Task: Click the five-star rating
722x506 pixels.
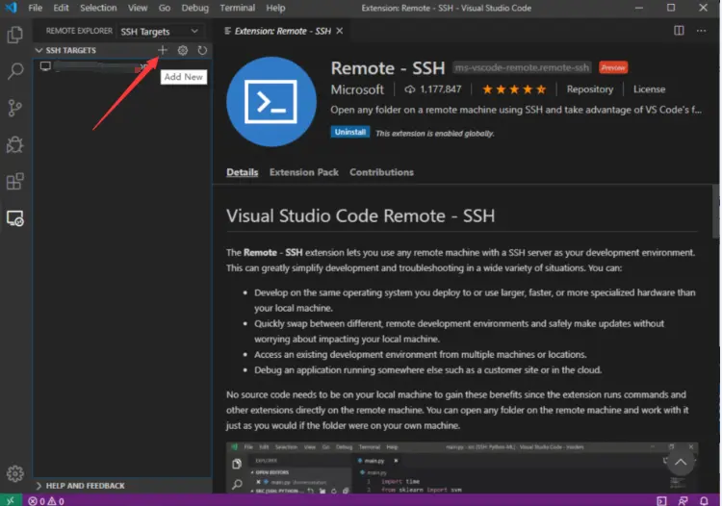Action: click(x=514, y=89)
